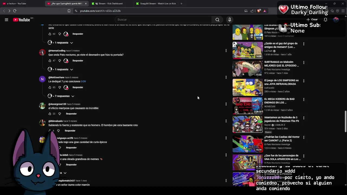Open more options for the EL MEGA ICEBERG video

304,99
